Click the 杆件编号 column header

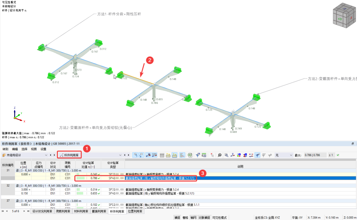click(x=8, y=165)
